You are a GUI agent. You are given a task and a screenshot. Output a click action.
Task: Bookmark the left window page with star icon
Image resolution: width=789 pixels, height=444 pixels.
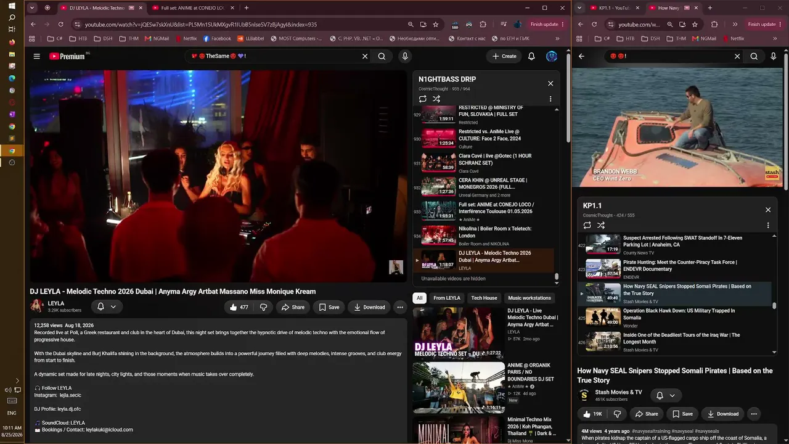[436, 24]
